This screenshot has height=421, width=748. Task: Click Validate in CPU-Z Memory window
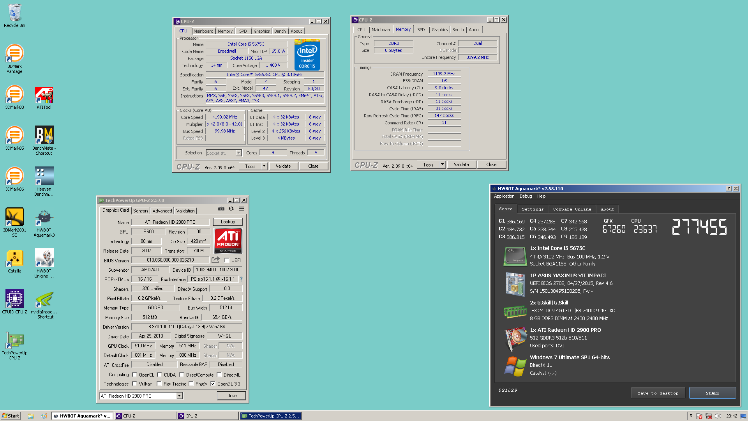pyautogui.click(x=461, y=165)
